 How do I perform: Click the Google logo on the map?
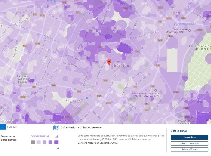(x=6, y=121)
